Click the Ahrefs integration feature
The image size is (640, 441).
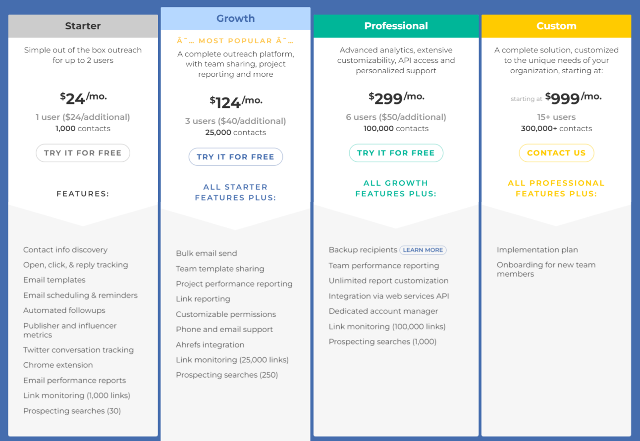210,344
